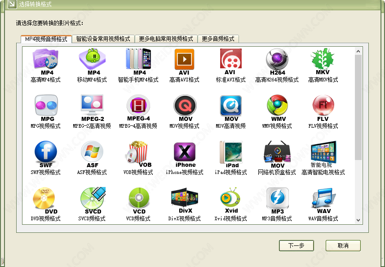Screen dimensions: 385x267
Task: Pick the MOV视频格式 red Q icon
Action: (x=185, y=105)
